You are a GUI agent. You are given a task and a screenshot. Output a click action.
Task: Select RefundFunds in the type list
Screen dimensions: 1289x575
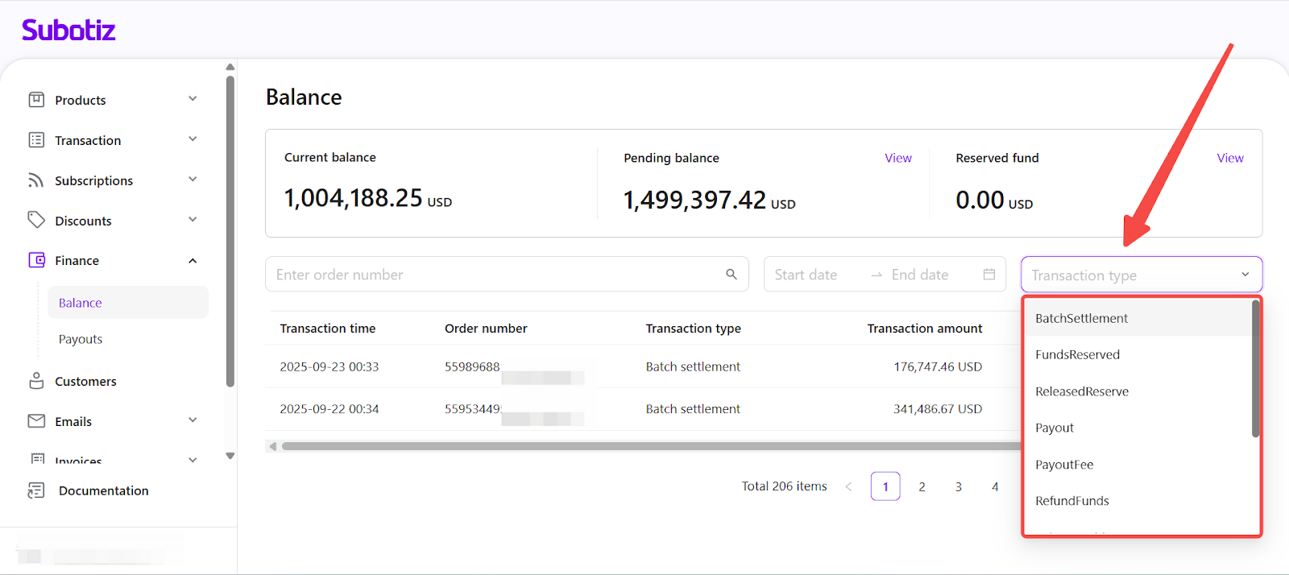1071,501
